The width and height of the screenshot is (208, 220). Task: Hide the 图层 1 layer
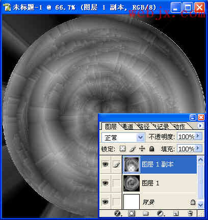click(x=105, y=183)
